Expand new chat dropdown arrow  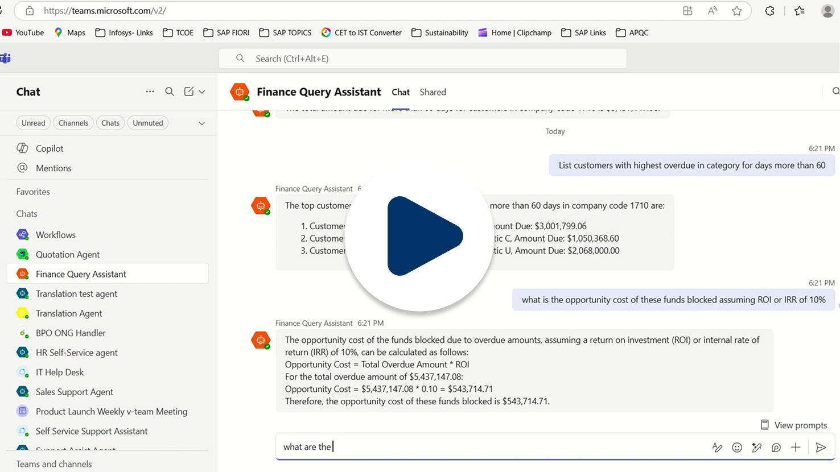pos(201,92)
